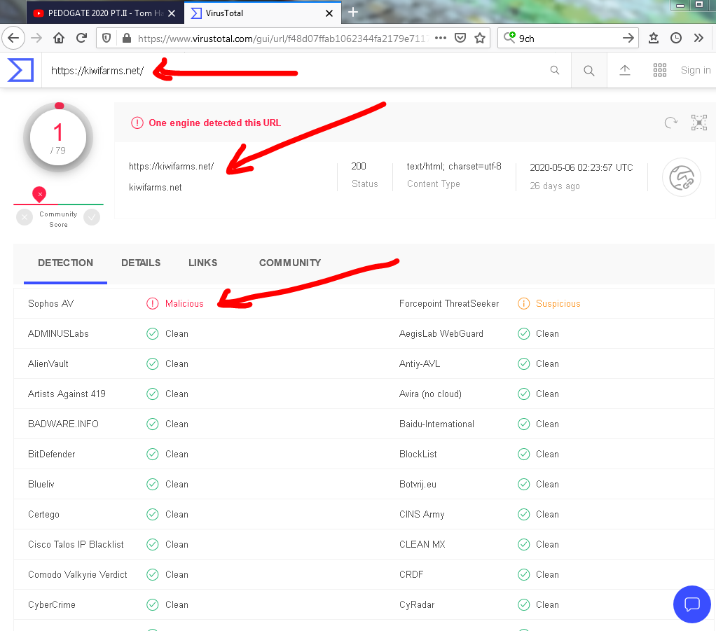Click the ADMINUSLabs engine name

(x=58, y=334)
